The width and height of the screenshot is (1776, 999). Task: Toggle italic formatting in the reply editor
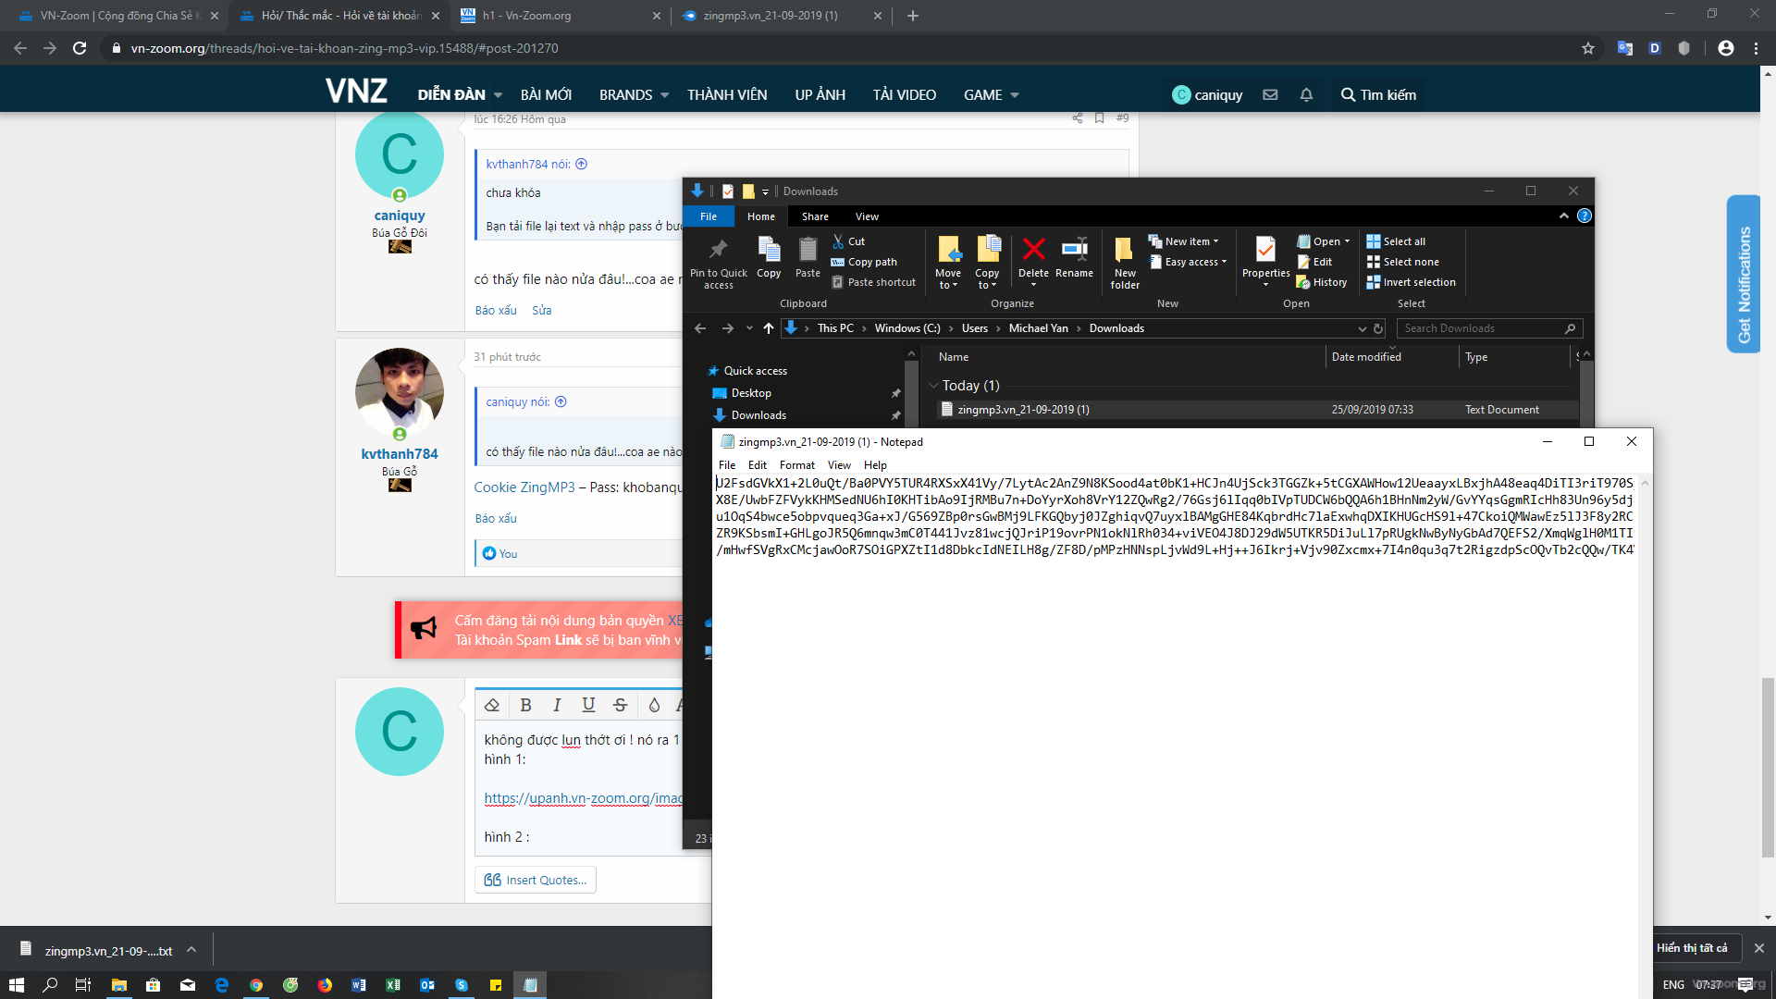pos(557,705)
